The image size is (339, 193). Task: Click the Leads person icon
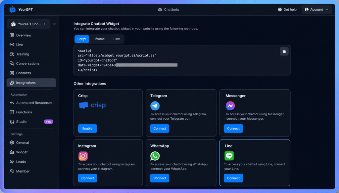pos(12,162)
